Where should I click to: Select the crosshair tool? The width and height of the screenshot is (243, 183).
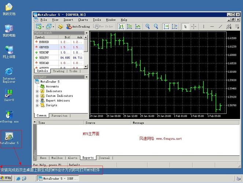[194, 27]
